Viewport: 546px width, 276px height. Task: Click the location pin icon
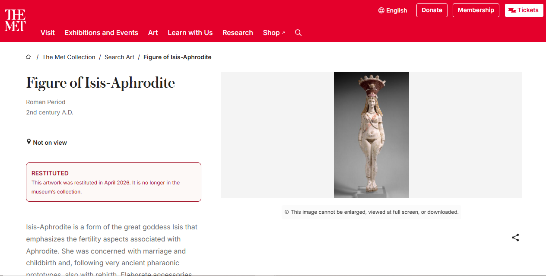[x=29, y=142]
